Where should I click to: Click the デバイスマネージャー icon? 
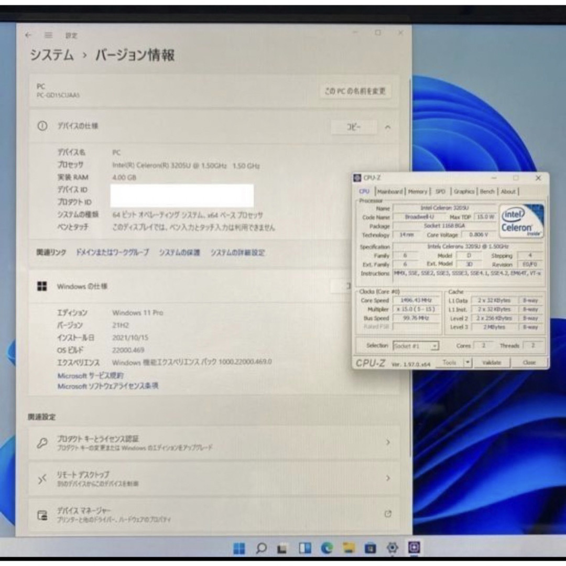coord(42,515)
